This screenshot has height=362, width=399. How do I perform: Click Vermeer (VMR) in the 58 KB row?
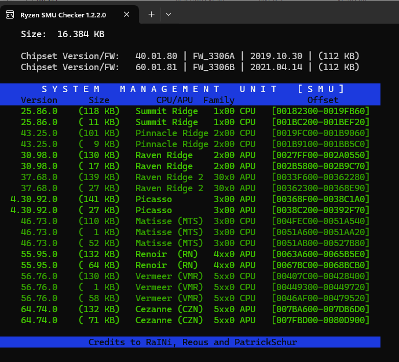click(x=169, y=298)
